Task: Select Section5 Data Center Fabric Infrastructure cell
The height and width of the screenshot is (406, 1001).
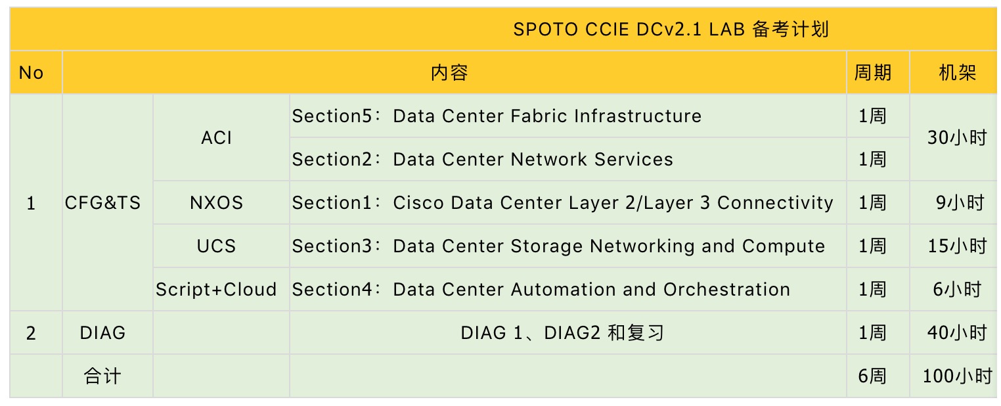Action: pyautogui.click(x=567, y=116)
